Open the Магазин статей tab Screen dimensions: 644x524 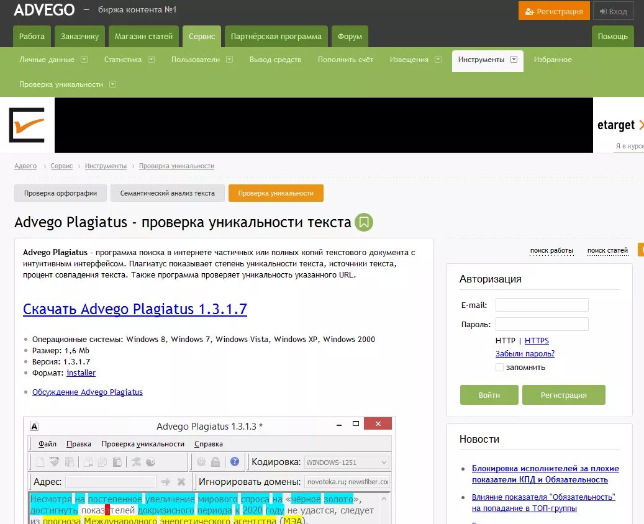pos(143,36)
